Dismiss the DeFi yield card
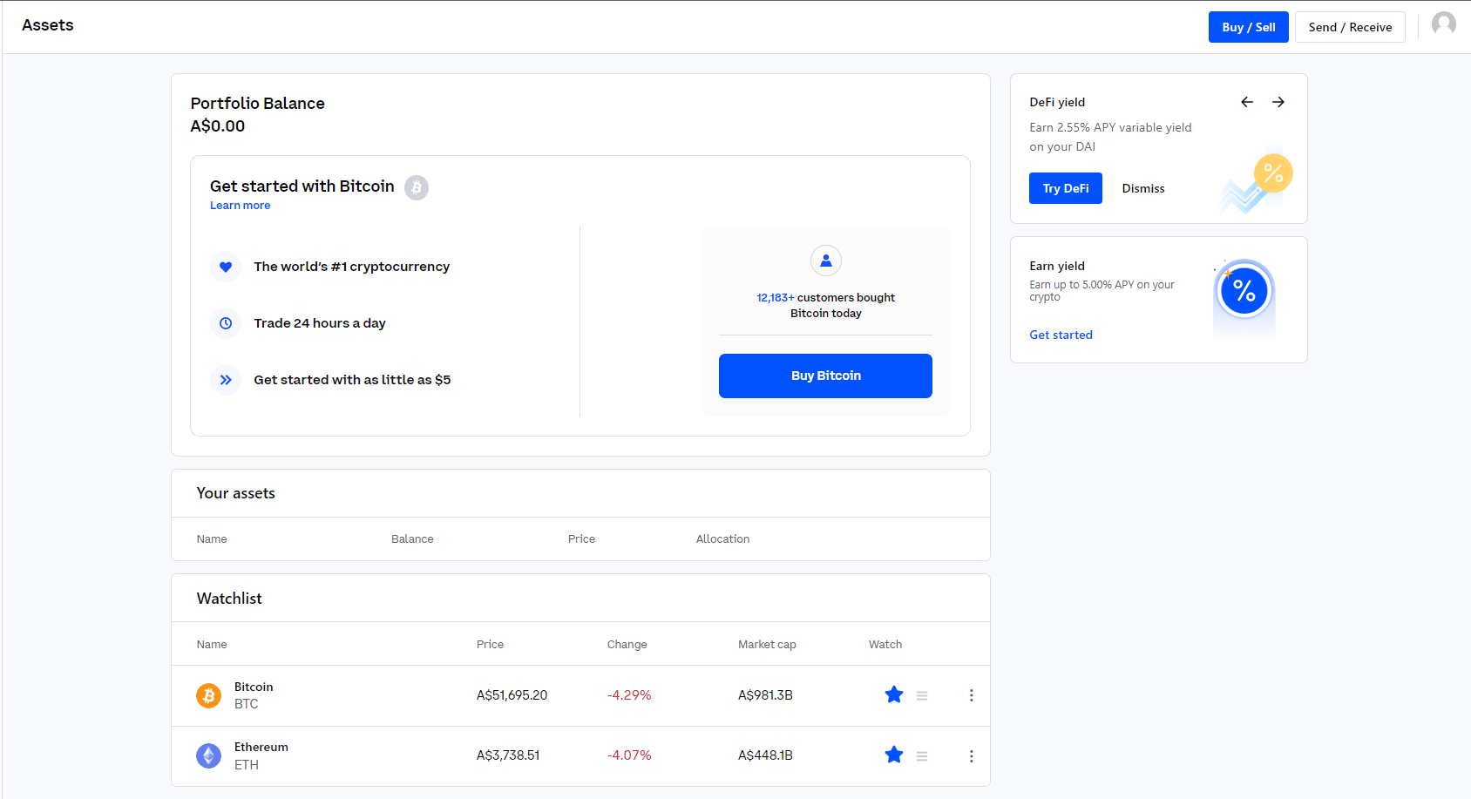The width and height of the screenshot is (1471, 799). point(1143,188)
